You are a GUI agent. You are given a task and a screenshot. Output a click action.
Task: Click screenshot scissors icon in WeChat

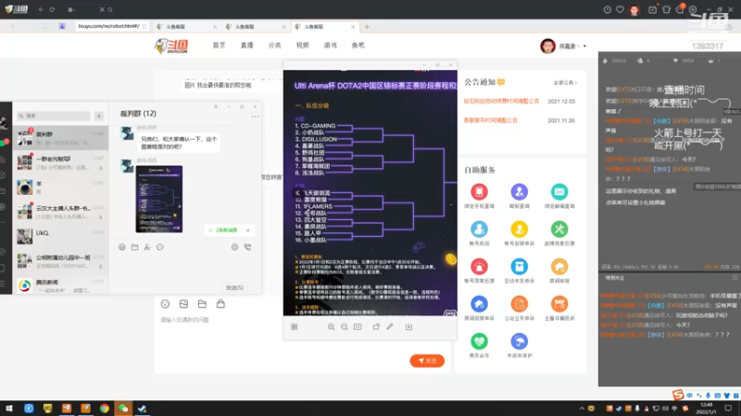(x=147, y=247)
